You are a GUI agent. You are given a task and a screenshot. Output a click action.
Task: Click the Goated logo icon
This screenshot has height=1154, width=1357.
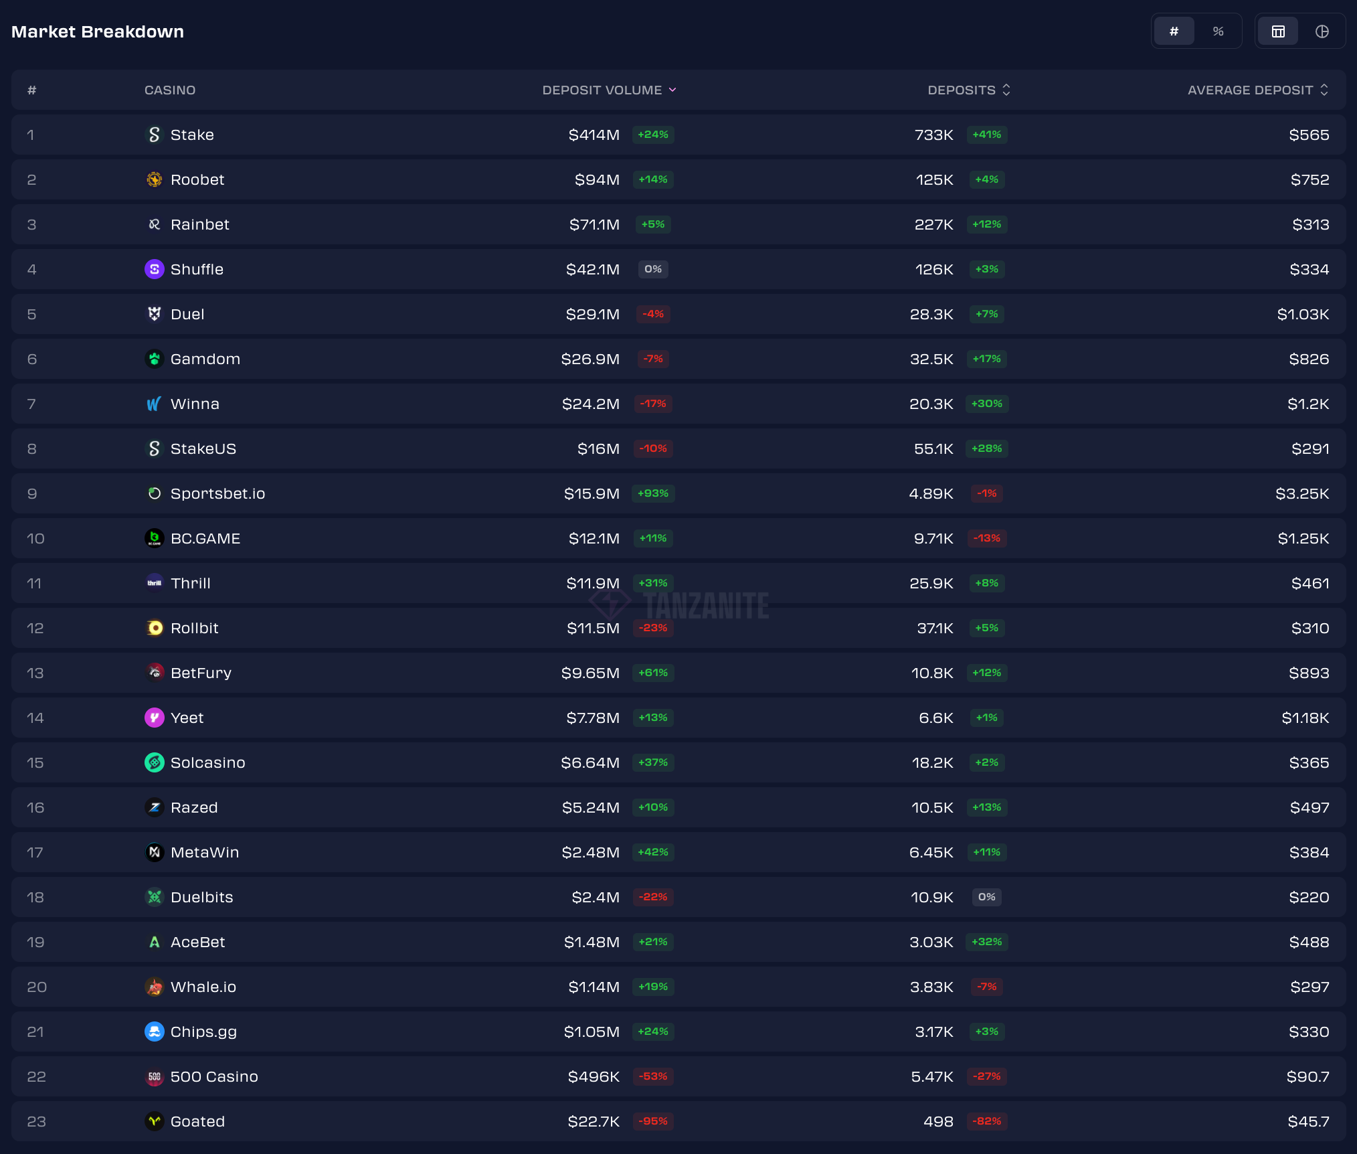pyautogui.click(x=154, y=1121)
